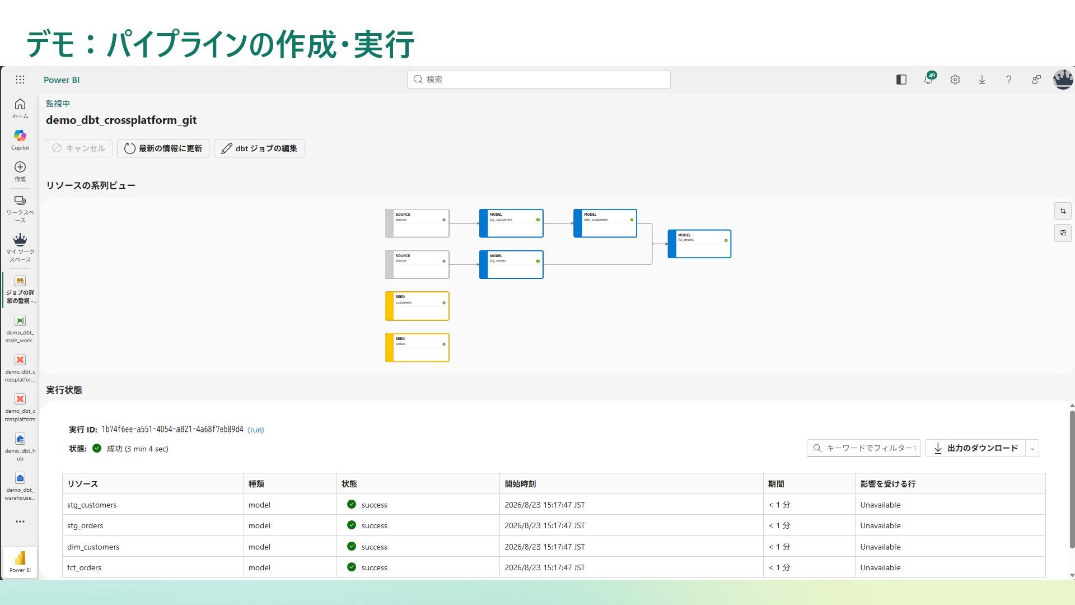The width and height of the screenshot is (1075, 605).
Task: Click dbt ジョブの編集
Action: pyautogui.click(x=259, y=148)
